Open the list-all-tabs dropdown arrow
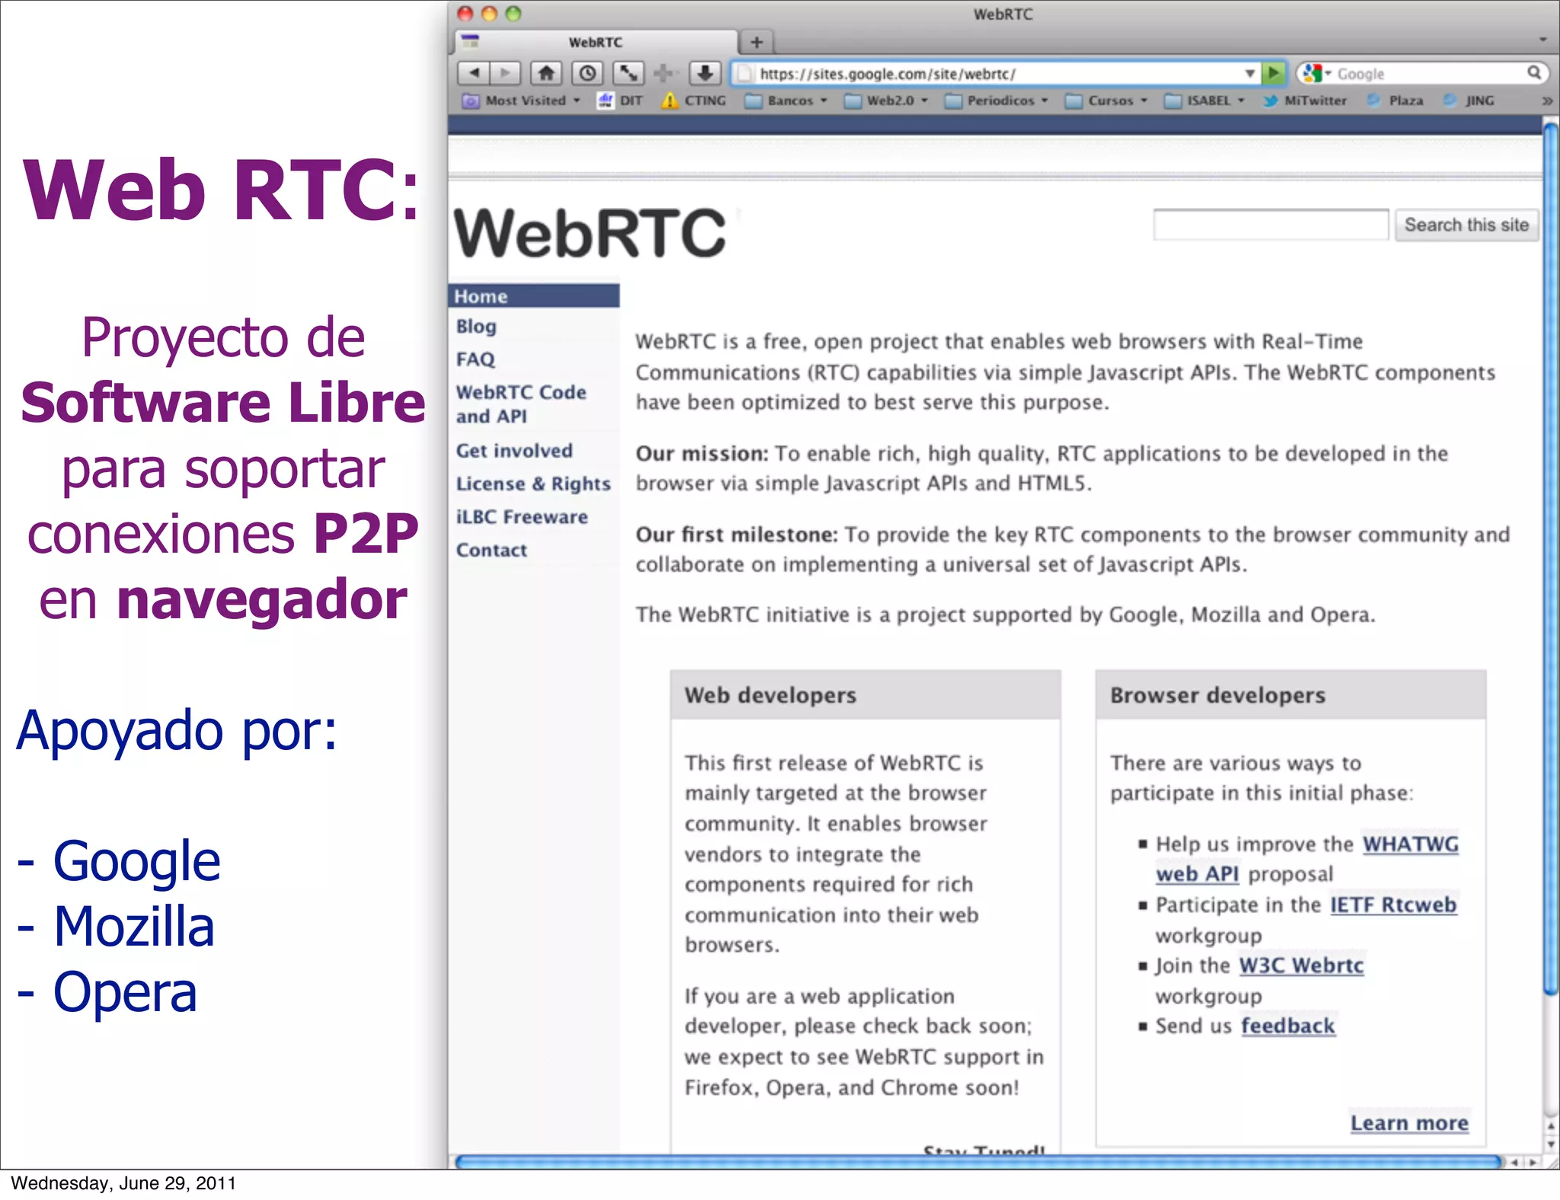The width and height of the screenshot is (1560, 1200). click(x=1543, y=39)
